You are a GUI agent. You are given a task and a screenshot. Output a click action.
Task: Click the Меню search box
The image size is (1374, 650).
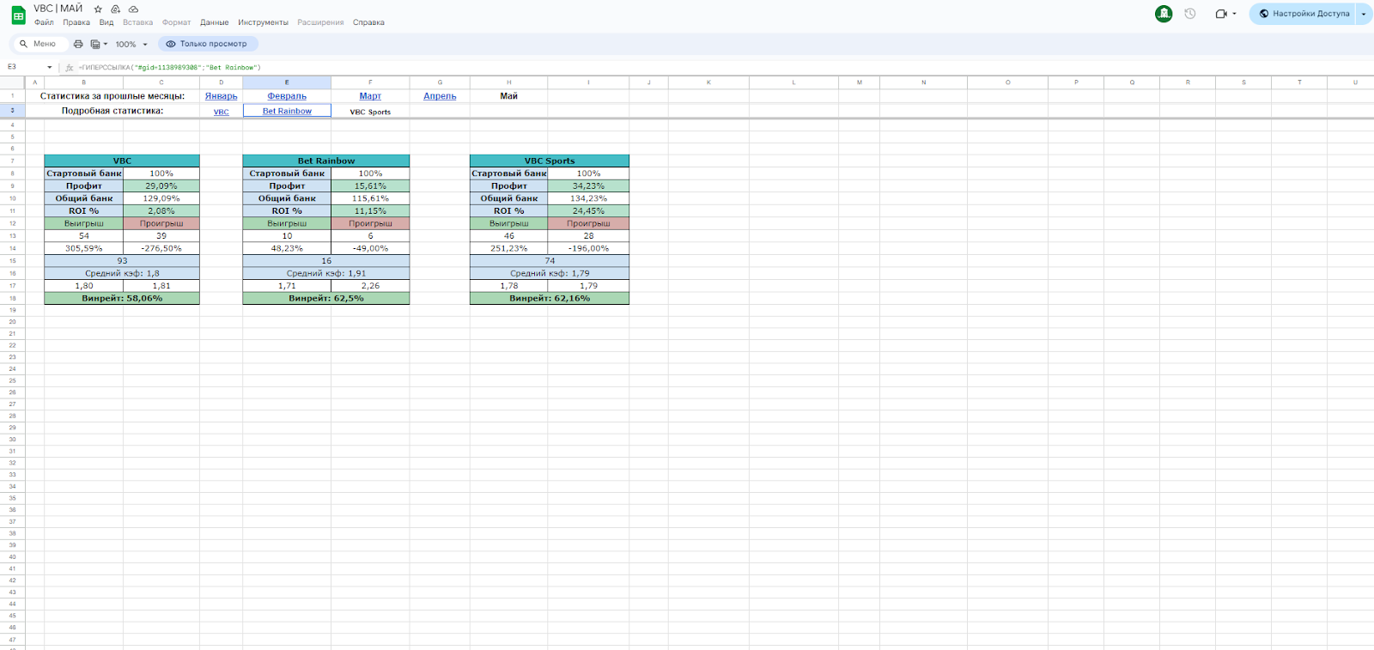(39, 44)
